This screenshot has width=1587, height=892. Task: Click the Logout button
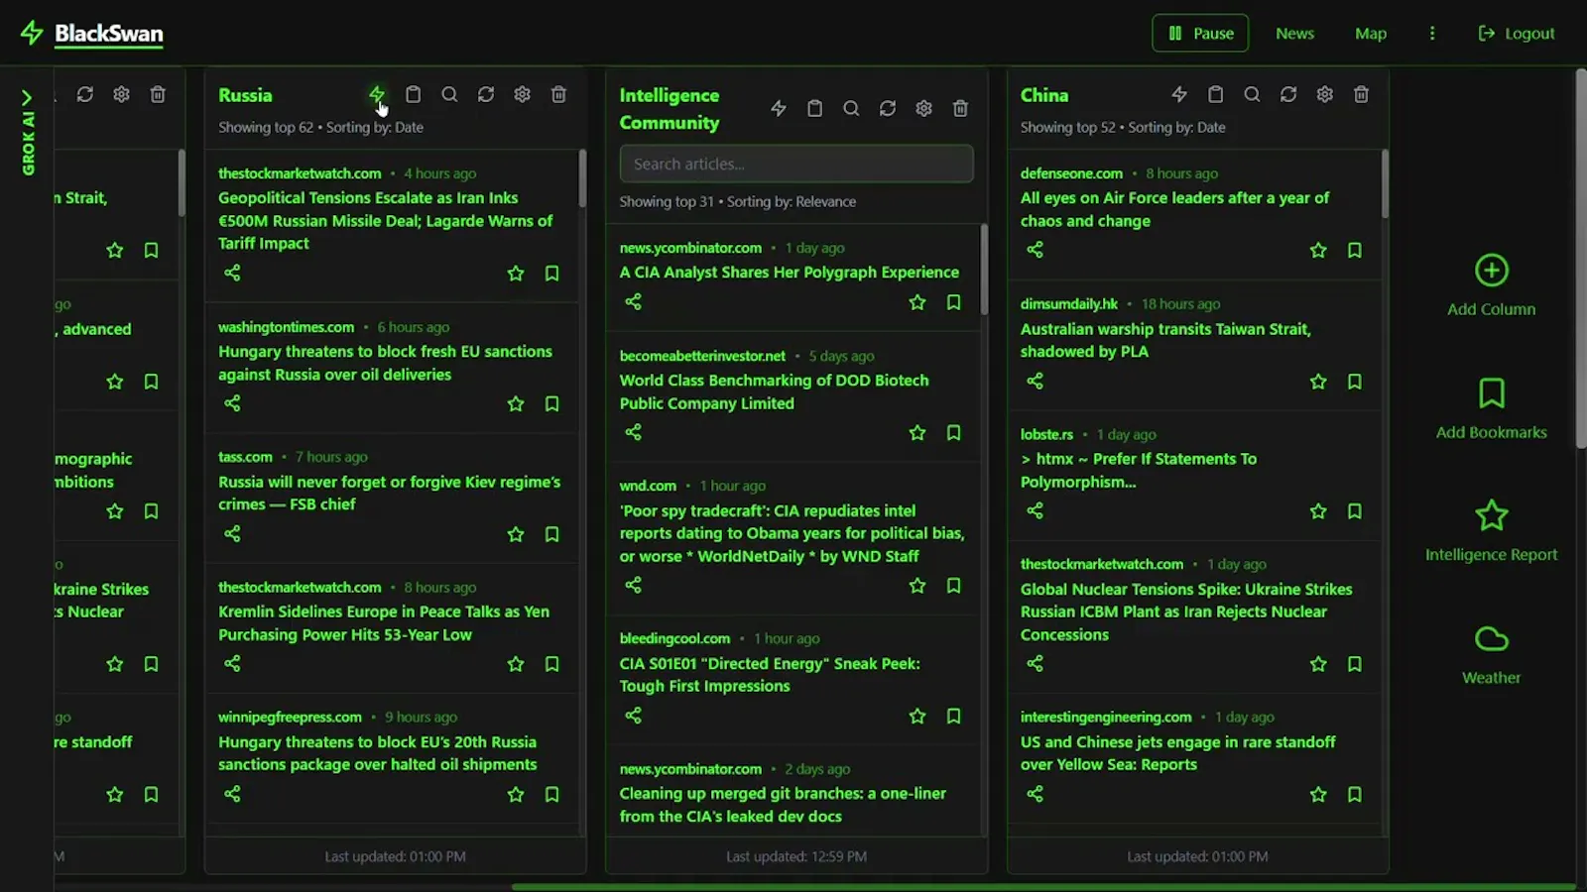tap(1516, 33)
